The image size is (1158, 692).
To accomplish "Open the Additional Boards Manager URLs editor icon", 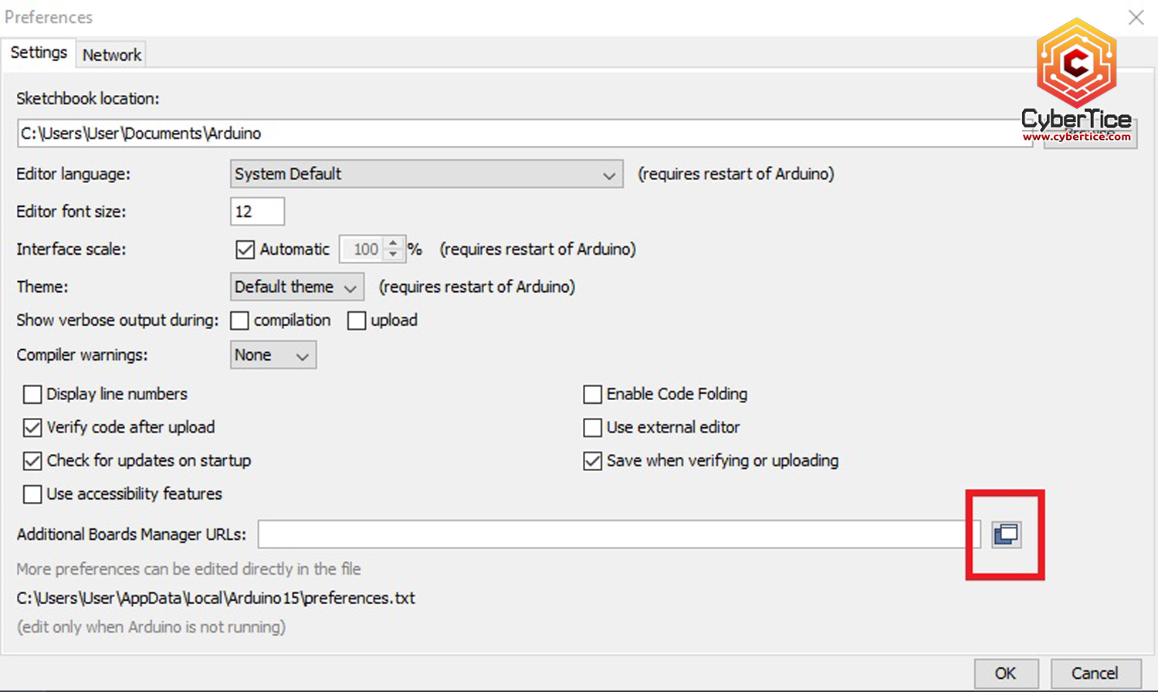I will (1006, 534).
